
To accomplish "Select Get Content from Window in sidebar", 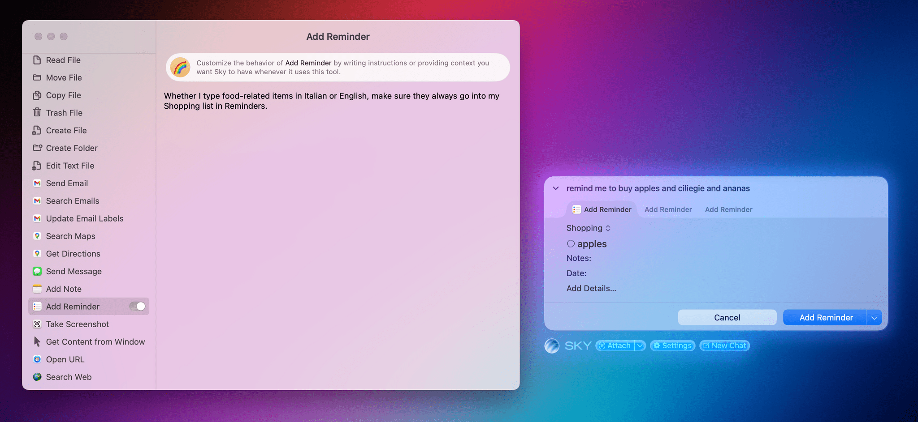I will 89,342.
